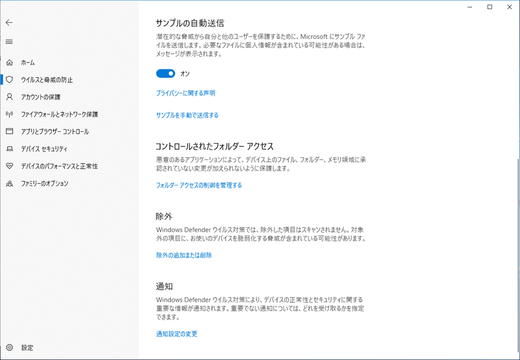Click フォルダー アクセスの制御を管理する link
Screen dimensions: 520x360
199,185
